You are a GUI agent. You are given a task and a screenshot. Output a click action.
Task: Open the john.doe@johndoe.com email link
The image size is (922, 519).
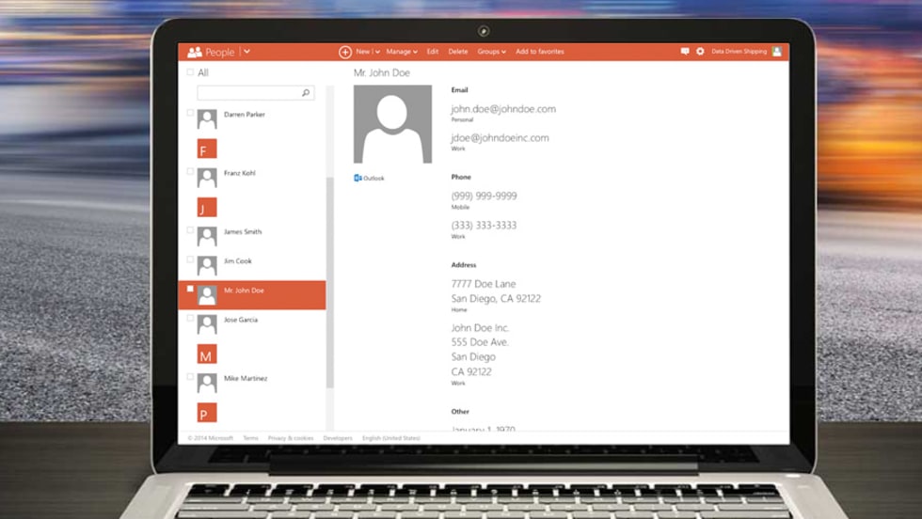(x=503, y=109)
